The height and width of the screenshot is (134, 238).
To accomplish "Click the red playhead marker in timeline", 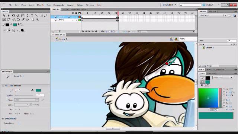I will tap(118, 13).
